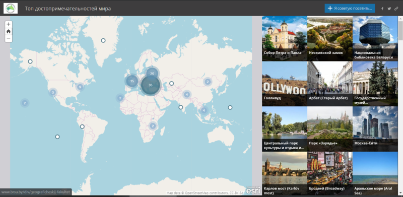Select the Greenland point marker

click(103, 40)
